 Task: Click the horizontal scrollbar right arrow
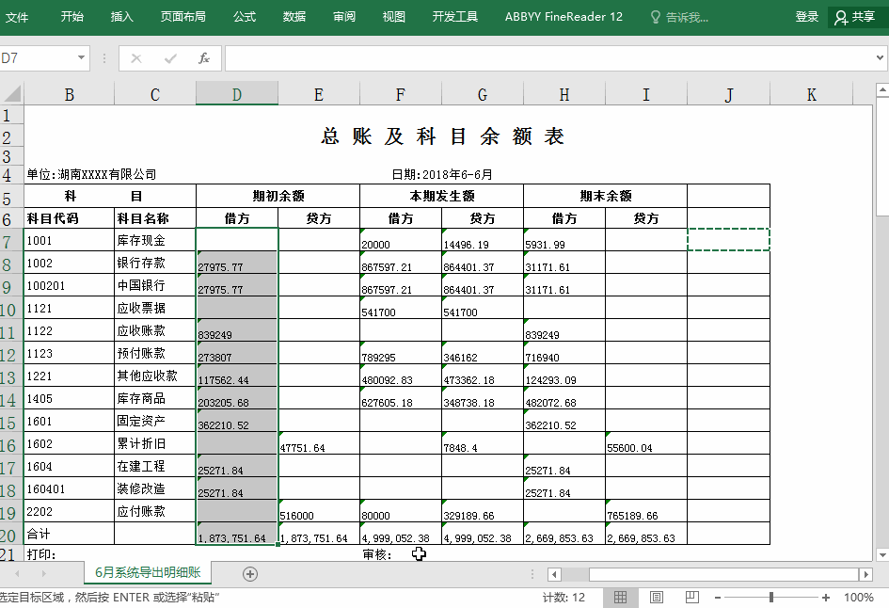(x=865, y=572)
